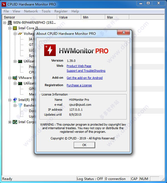
Task: Click the Value column header
Action: [x=69, y=17]
